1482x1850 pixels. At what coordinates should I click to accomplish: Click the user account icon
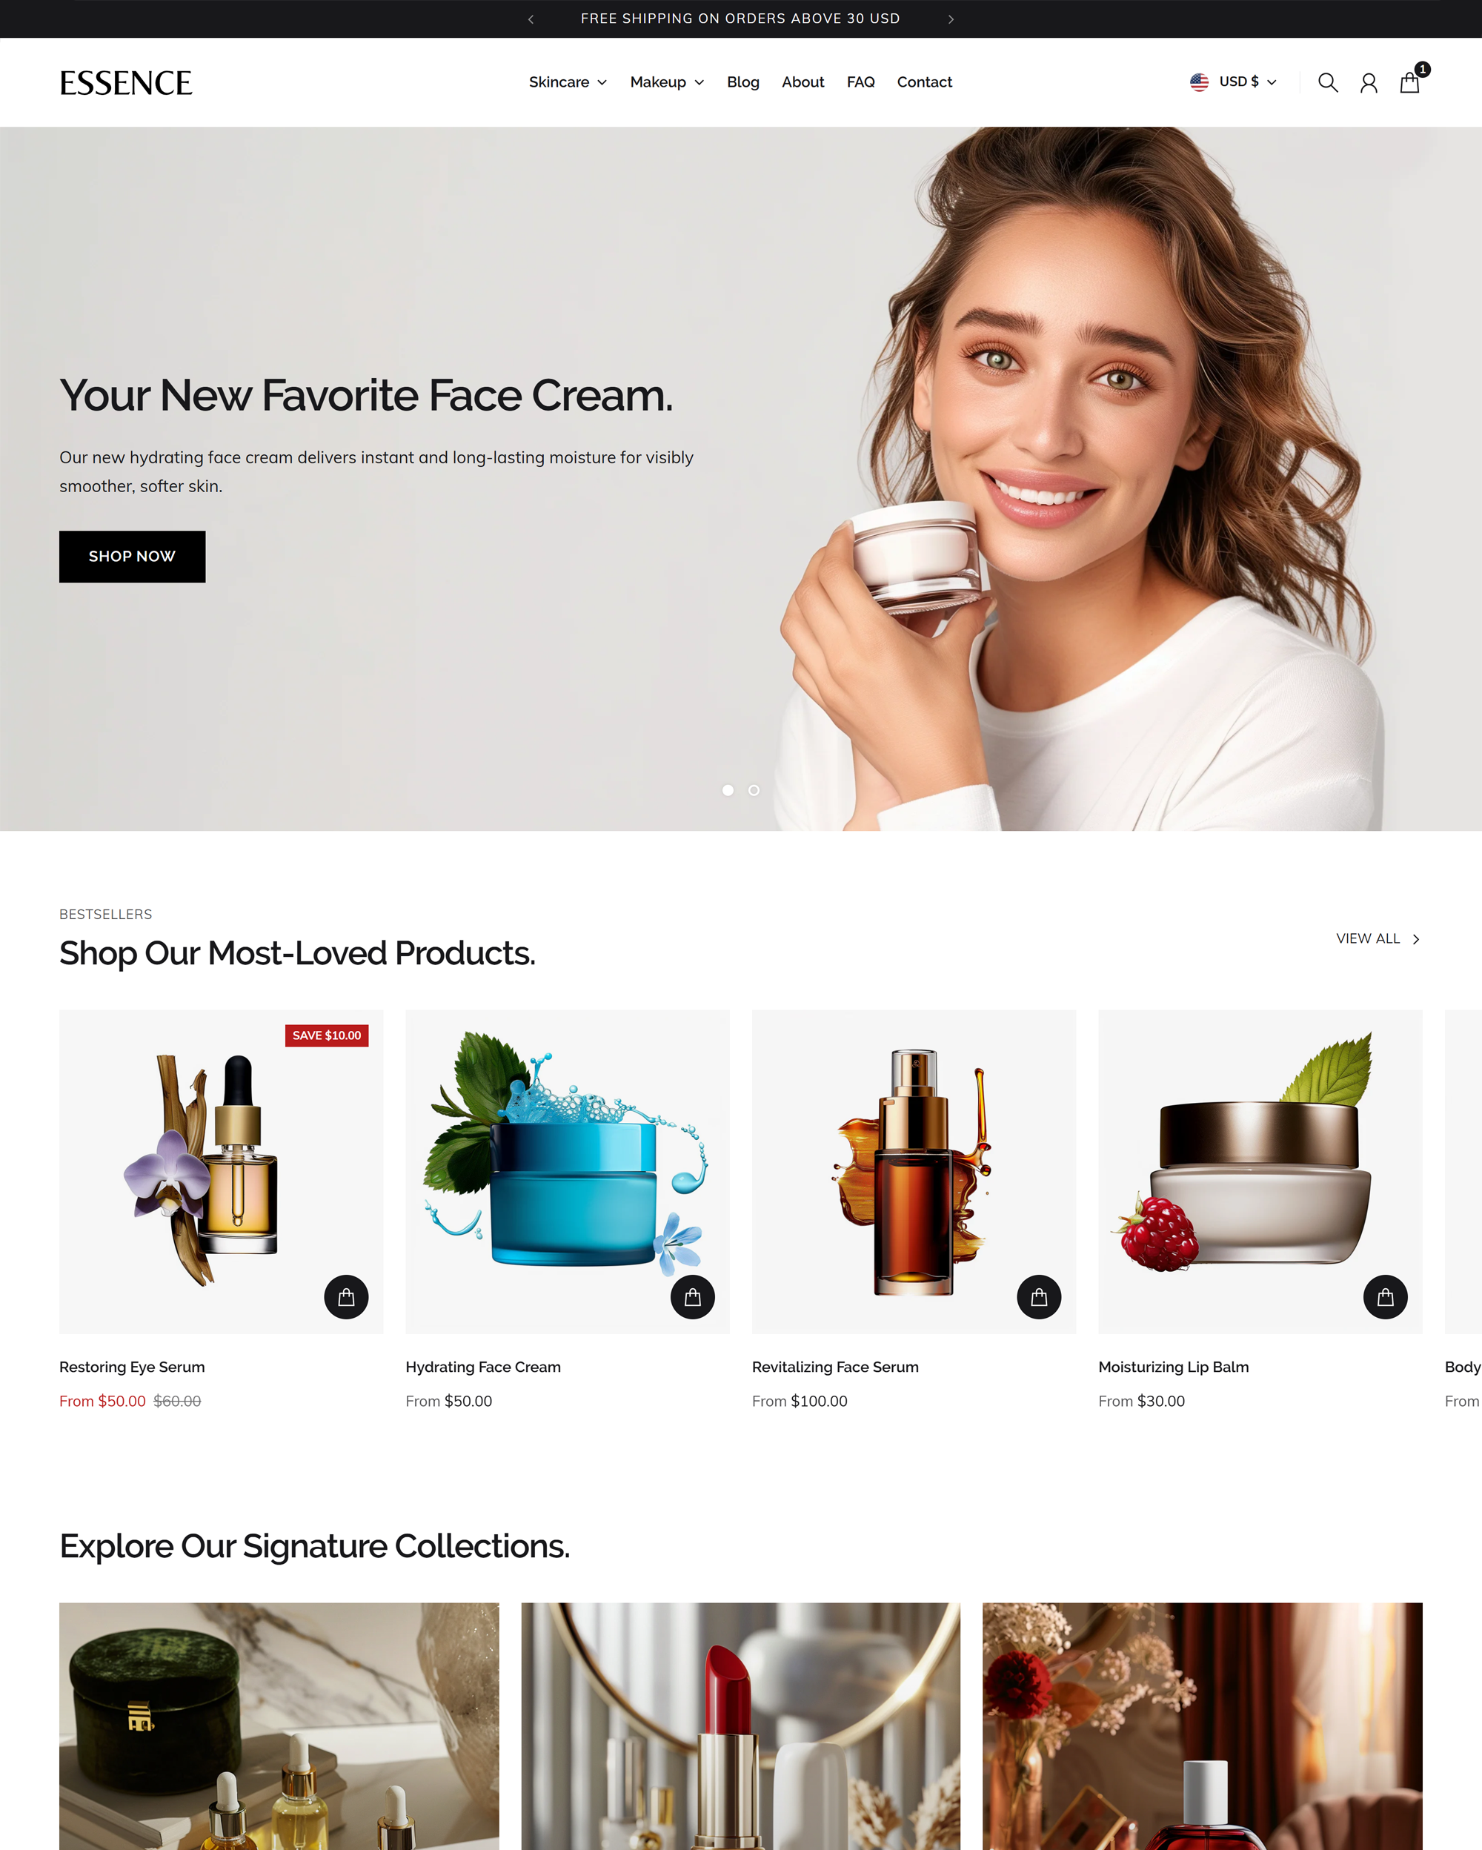(x=1367, y=82)
